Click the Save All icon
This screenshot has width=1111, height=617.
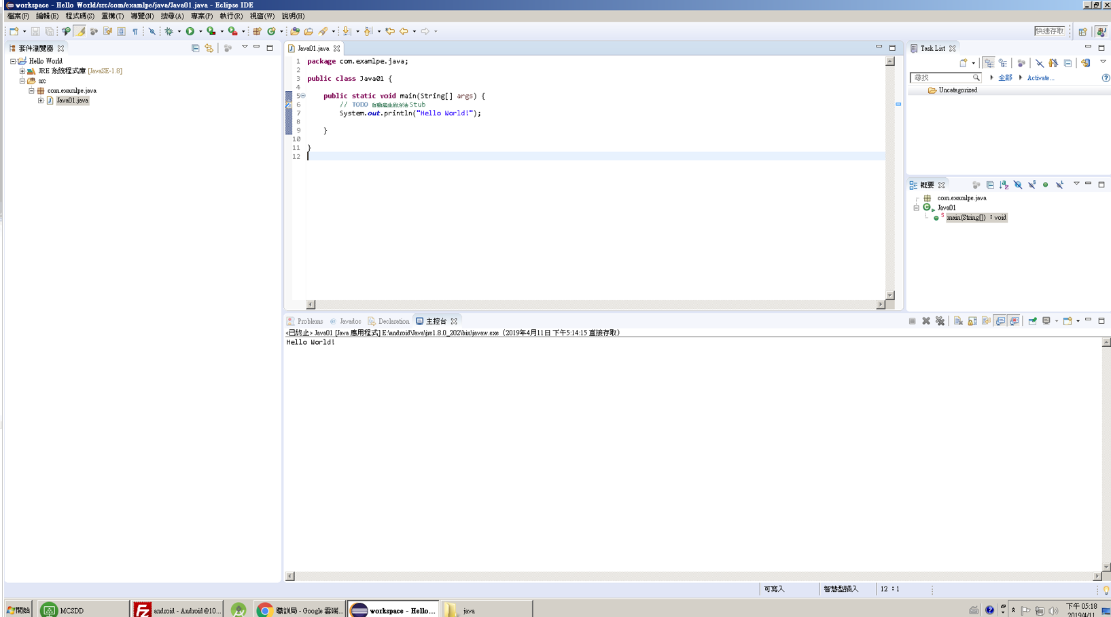point(49,31)
